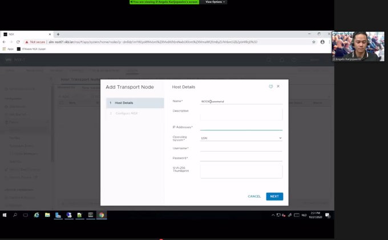Open the View Options dropdown

(x=216, y=2)
